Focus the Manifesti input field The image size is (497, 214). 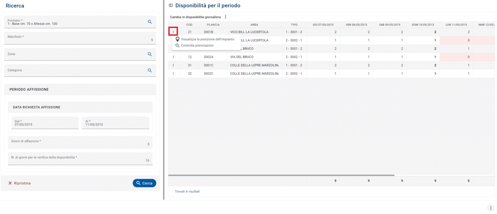click(x=80, y=39)
